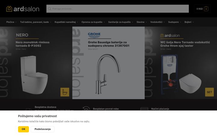217x136 pixels.
Task: Open WC šolja Nero Tornado set title
Action: (185, 44)
